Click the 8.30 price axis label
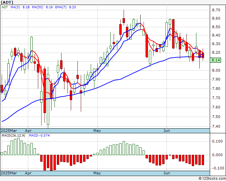The image size is (226, 181). (x=216, y=44)
